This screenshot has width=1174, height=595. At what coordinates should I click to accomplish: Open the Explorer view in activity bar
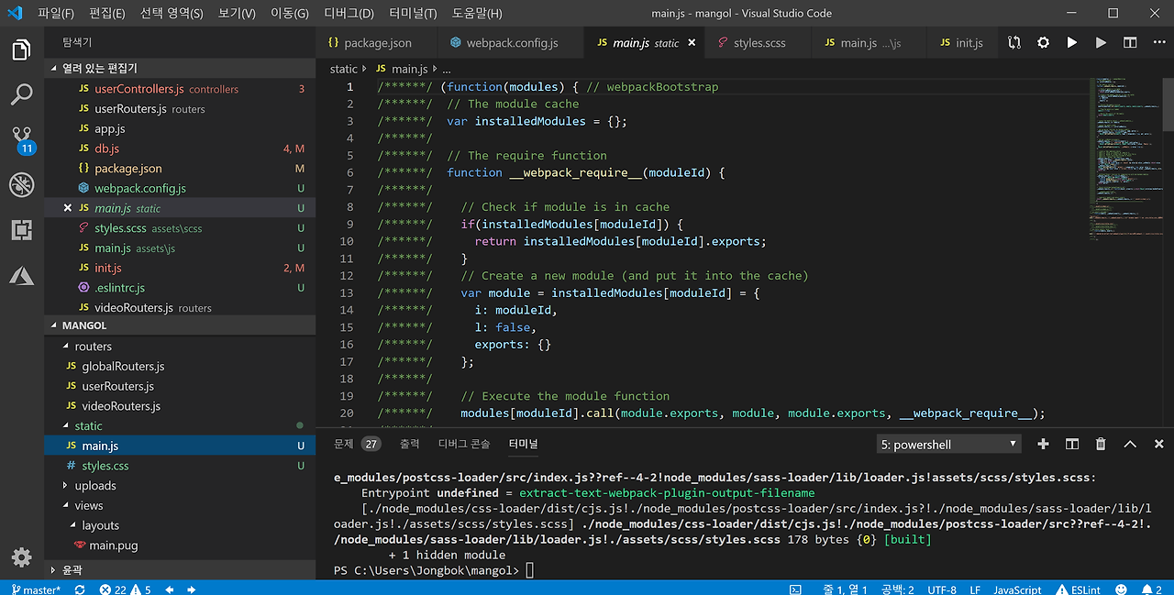point(21,50)
